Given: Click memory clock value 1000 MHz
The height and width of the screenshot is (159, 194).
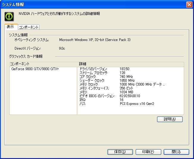Looking at the screenshot, I should (142, 84).
